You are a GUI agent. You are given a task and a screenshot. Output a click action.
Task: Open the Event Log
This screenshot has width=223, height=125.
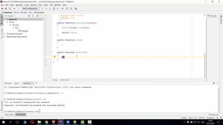click(213, 115)
